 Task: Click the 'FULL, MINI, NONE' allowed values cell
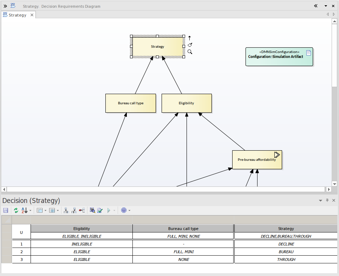pos(184,236)
